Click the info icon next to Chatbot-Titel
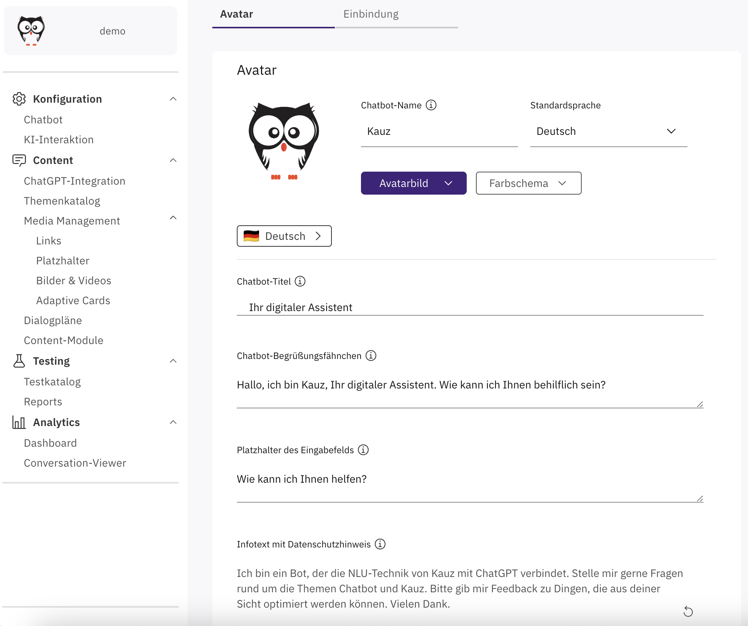The height and width of the screenshot is (626, 748). coord(300,281)
